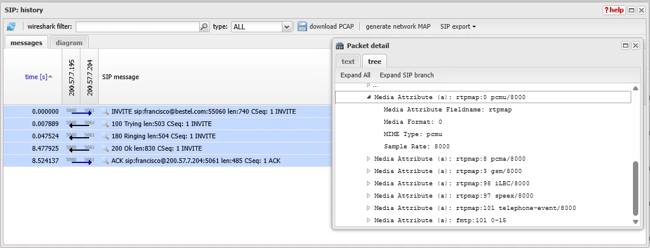Expand the collapsed '...' tree node
This screenshot has height=248, width=650.
368,85
